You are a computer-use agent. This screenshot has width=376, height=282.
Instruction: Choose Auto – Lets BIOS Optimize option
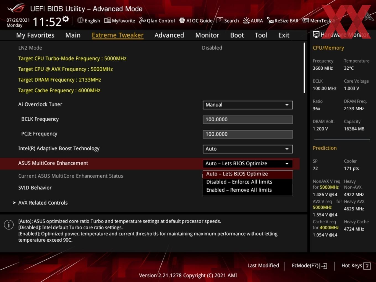click(248, 174)
